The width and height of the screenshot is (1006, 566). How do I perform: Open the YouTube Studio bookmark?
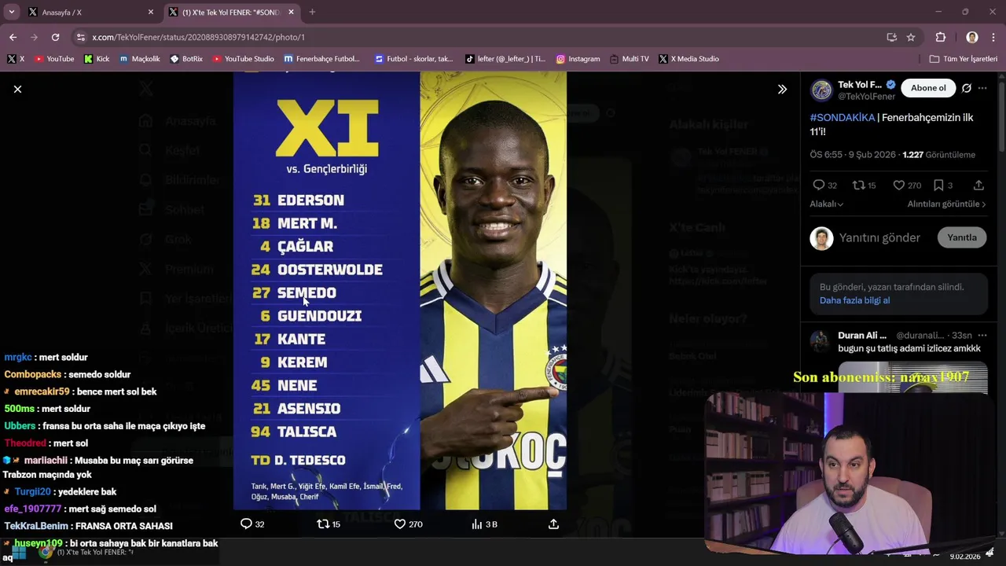(x=243, y=59)
